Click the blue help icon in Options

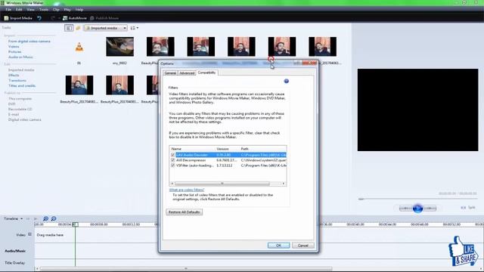click(286, 81)
